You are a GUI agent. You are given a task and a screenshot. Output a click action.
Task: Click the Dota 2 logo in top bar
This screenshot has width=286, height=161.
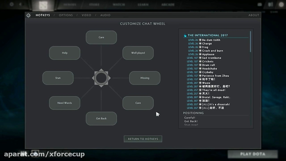(x=43, y=5)
